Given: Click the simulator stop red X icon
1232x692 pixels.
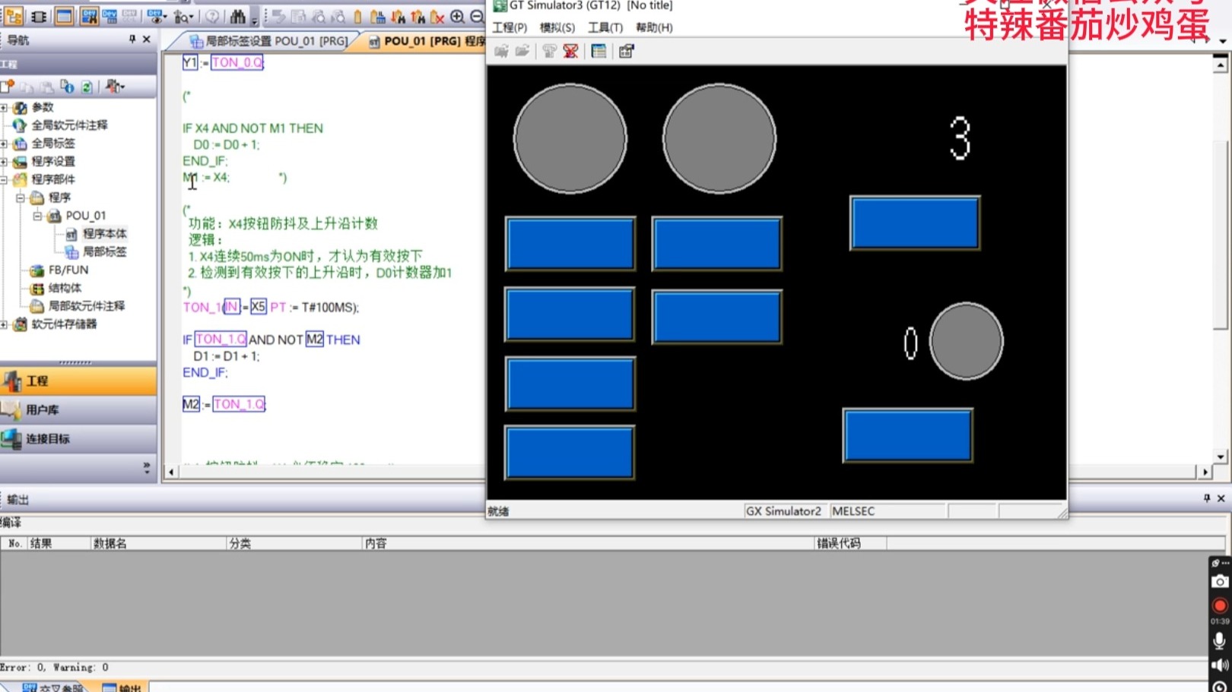Looking at the screenshot, I should pyautogui.click(x=570, y=51).
